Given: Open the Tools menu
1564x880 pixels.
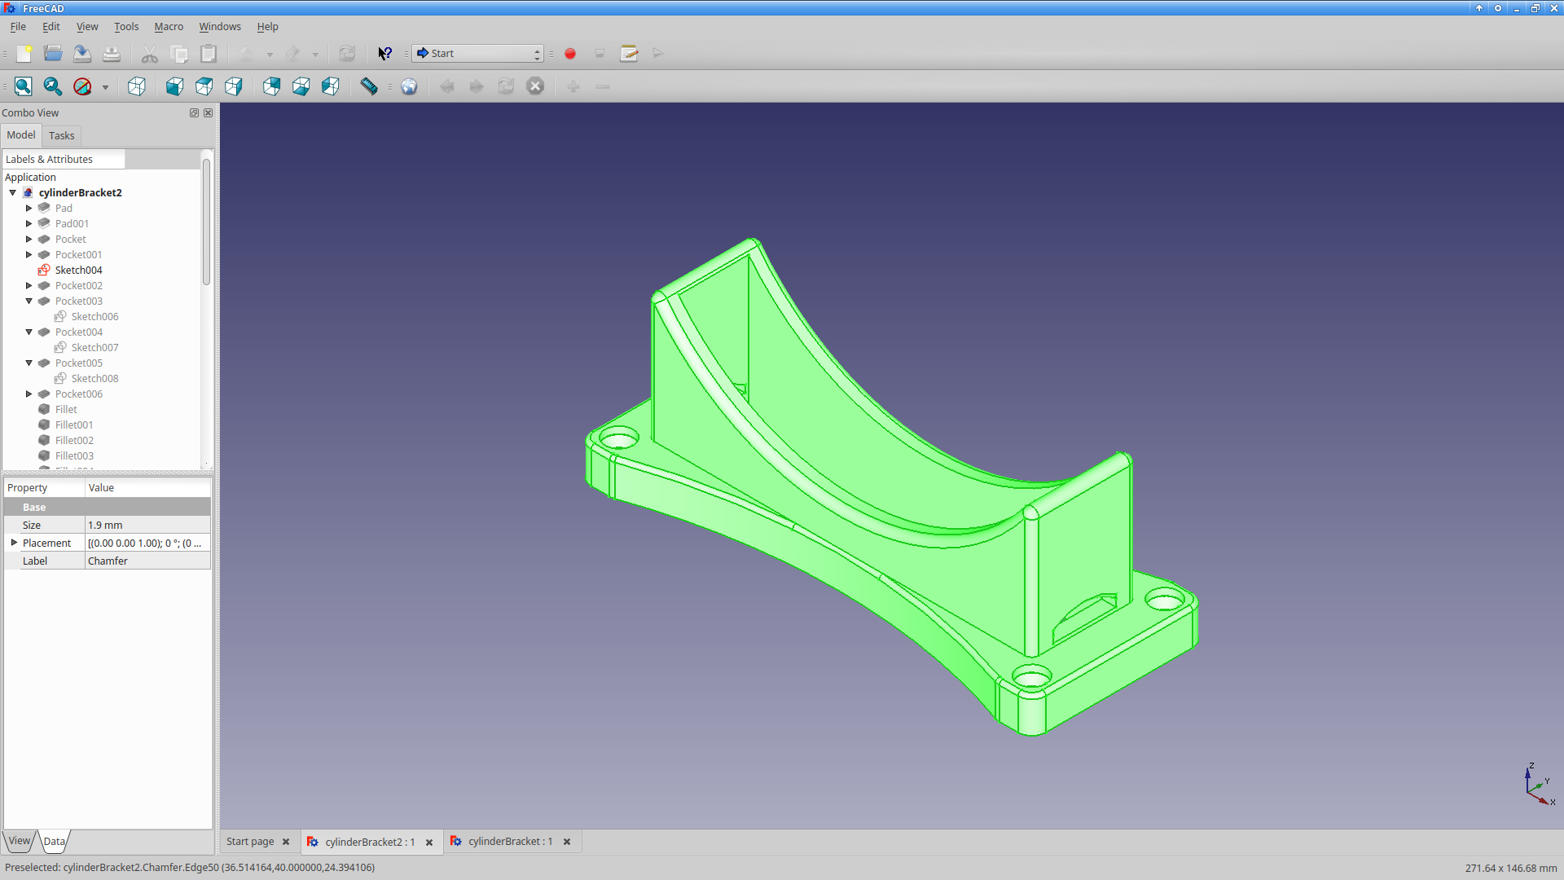Looking at the screenshot, I should point(126,27).
